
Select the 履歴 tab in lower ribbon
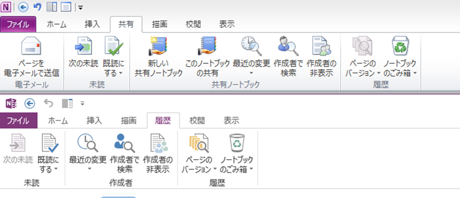point(163,120)
